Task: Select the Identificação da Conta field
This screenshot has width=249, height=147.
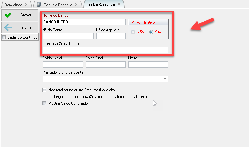Action: 105,50
